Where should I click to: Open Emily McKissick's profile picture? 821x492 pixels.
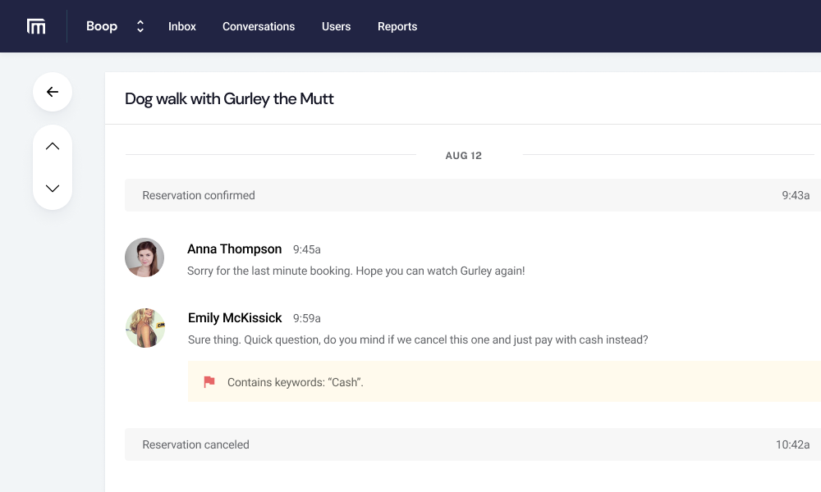coord(144,327)
